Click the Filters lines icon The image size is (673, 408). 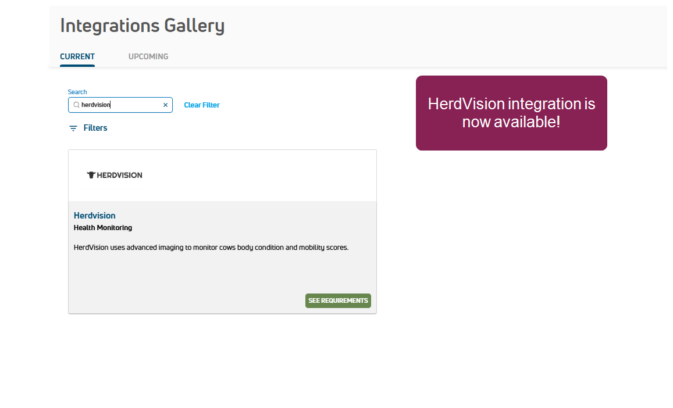point(73,128)
